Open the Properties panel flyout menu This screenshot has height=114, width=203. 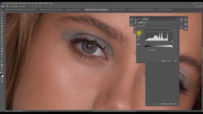tap(178, 19)
